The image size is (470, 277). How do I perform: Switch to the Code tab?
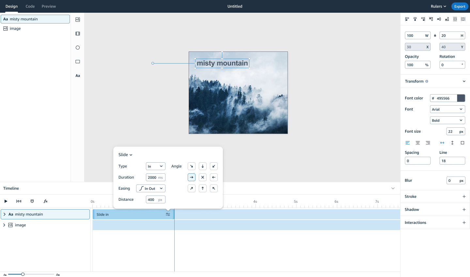(30, 6)
